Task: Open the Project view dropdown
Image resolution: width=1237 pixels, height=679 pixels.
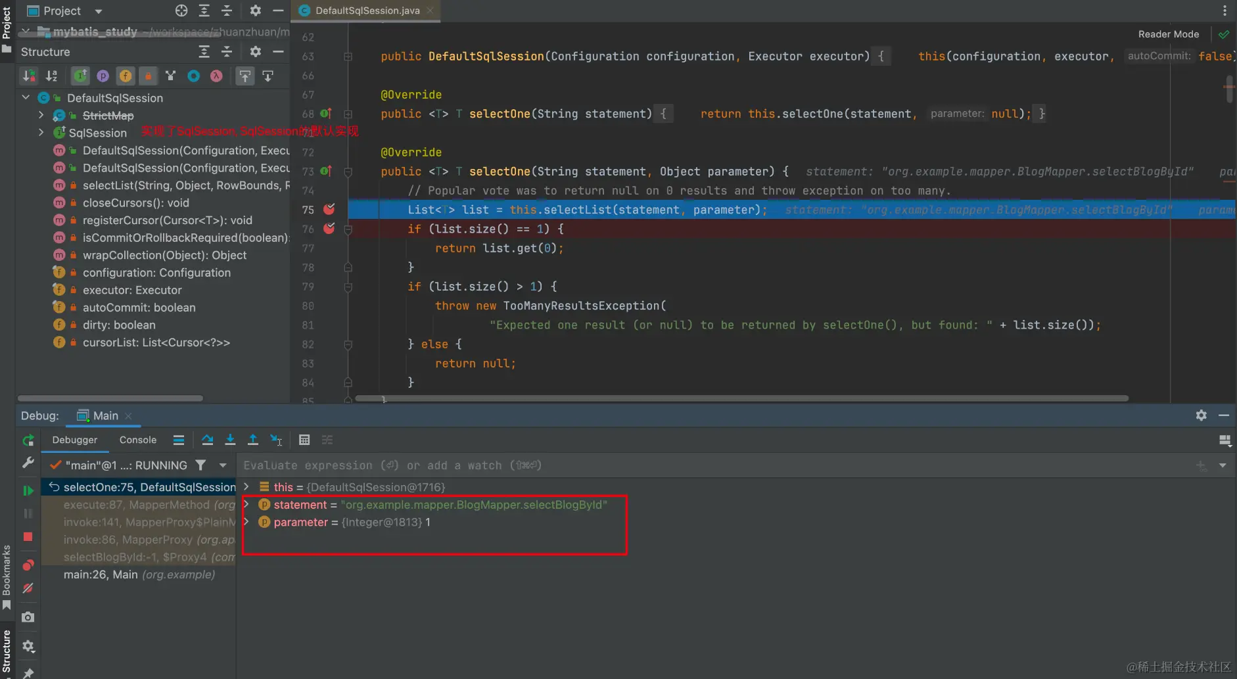Action: click(x=99, y=11)
